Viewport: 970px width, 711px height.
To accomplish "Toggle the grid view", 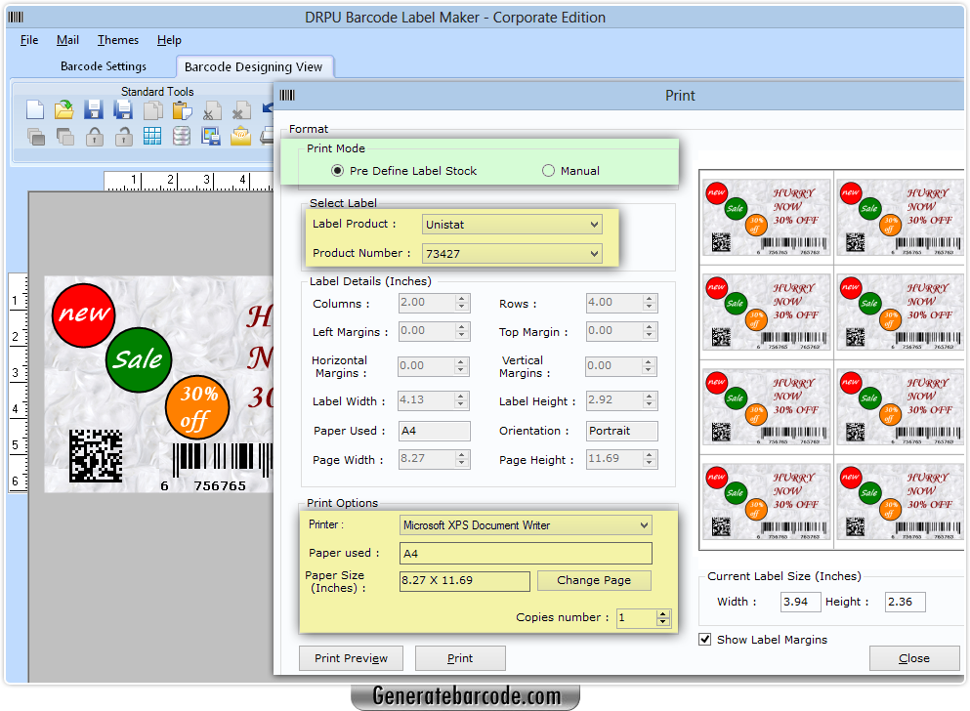I will click(x=152, y=136).
